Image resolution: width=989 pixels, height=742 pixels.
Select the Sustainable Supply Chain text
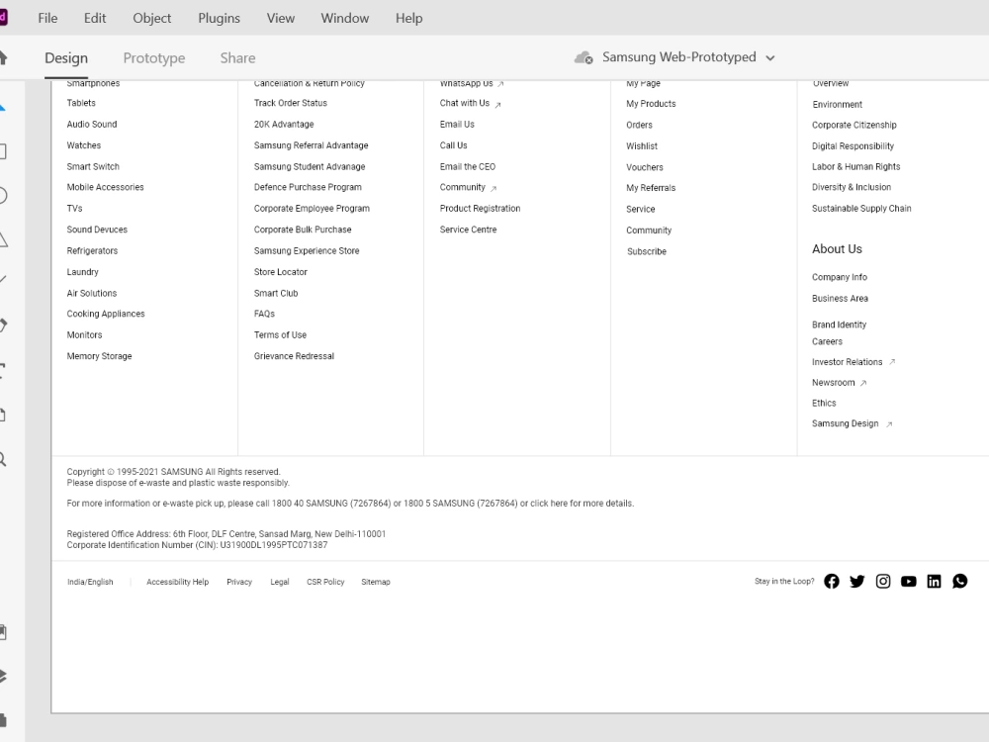tap(861, 208)
